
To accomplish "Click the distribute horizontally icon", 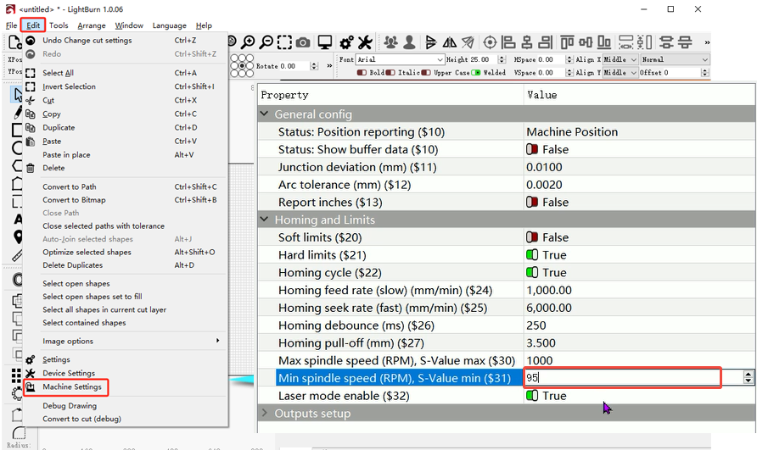I will (x=626, y=42).
